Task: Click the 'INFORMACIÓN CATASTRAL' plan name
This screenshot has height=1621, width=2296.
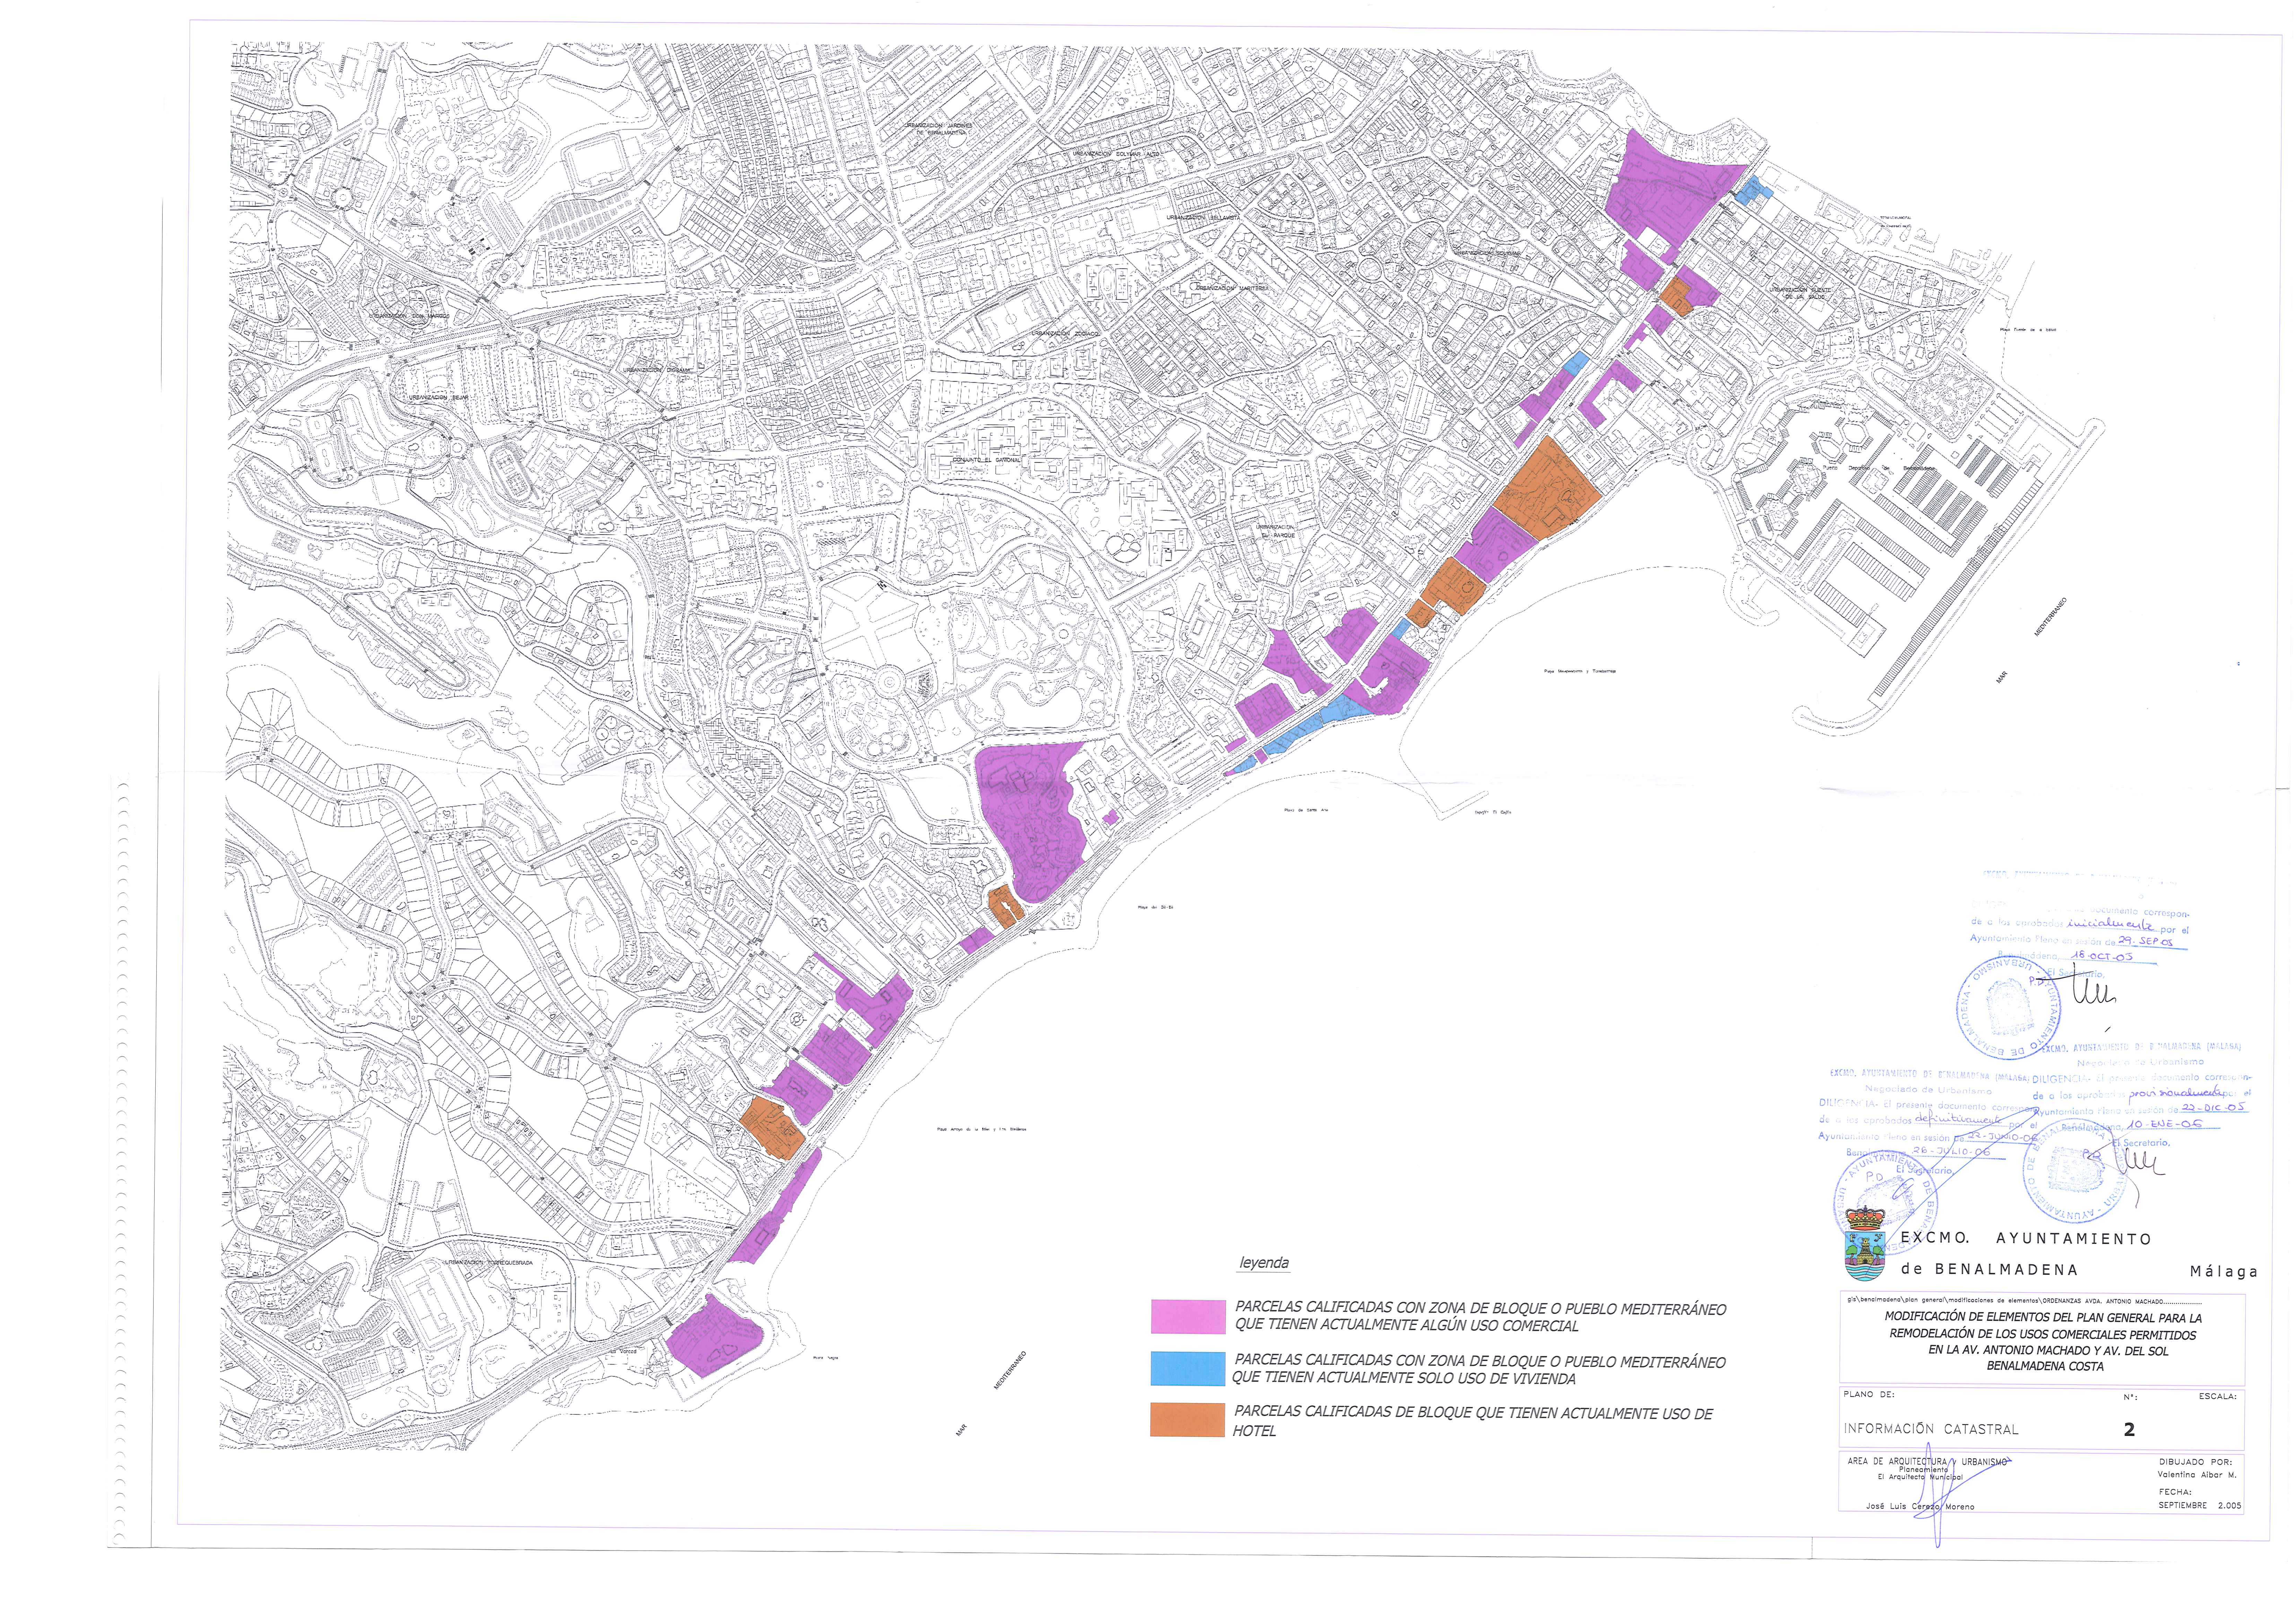Action: pos(1931,1429)
